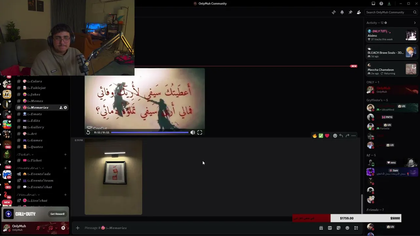Collapse the Events Area category
The width and height of the screenshot is (420, 236).
[x=30, y=168]
